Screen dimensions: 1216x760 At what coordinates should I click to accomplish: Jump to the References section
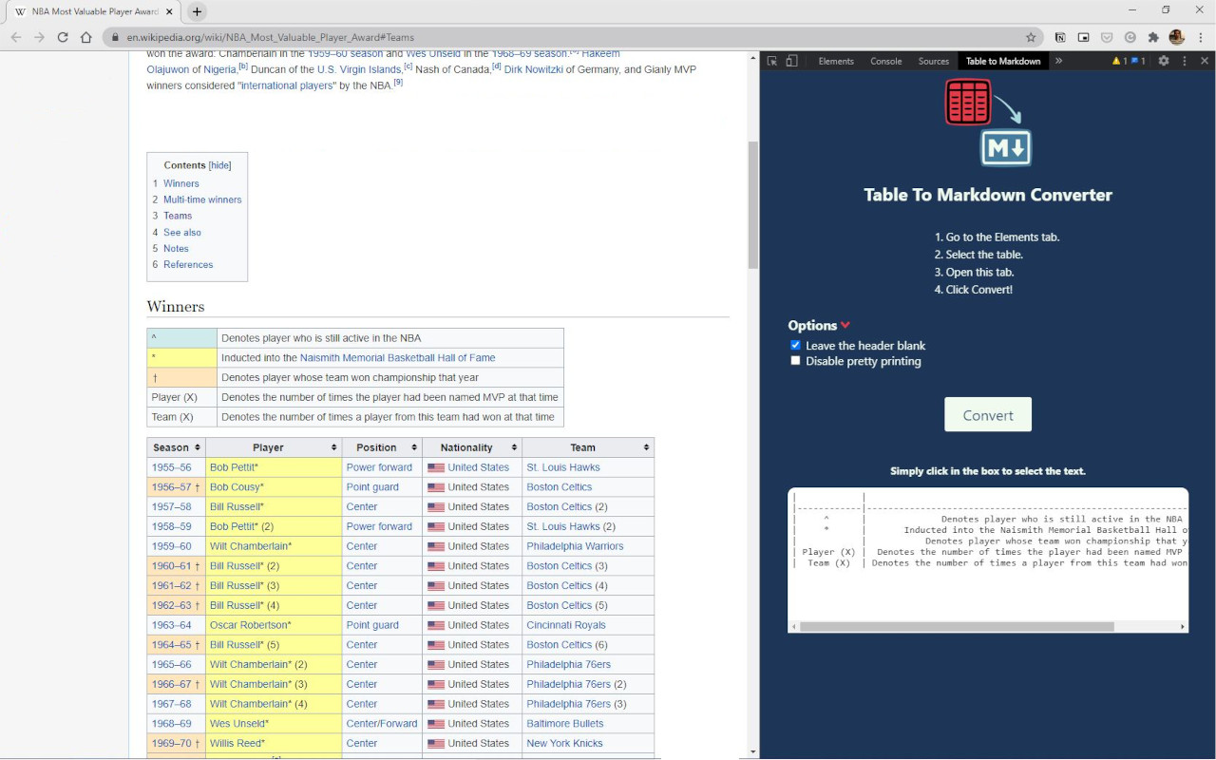(188, 264)
